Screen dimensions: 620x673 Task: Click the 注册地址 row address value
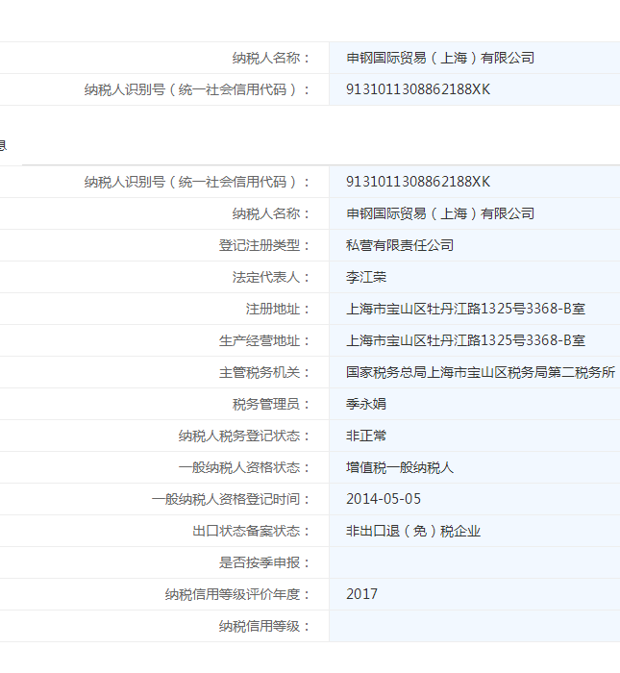click(465, 309)
